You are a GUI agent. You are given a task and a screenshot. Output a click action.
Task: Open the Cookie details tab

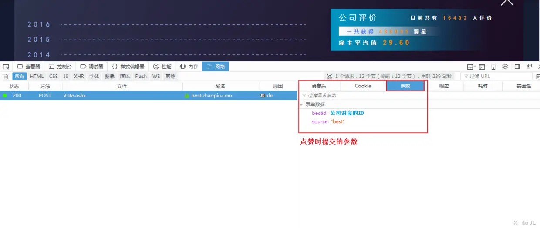363,86
